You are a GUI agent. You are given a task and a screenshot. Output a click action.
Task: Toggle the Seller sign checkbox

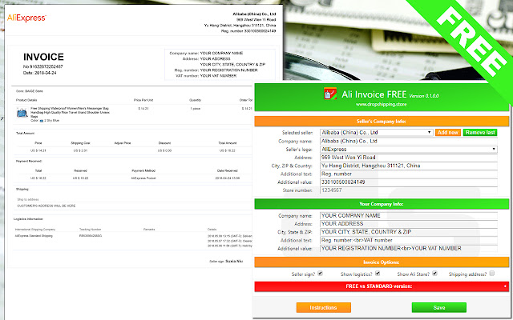320,274
